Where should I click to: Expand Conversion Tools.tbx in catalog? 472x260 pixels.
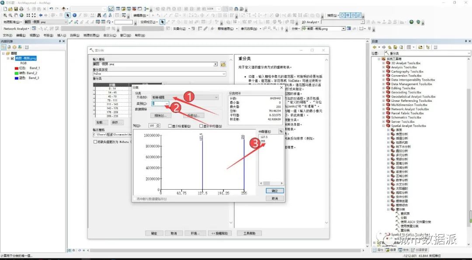coord(384,76)
